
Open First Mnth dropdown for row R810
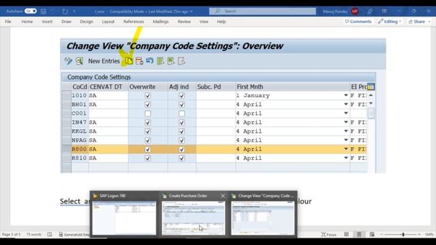[x=346, y=158]
